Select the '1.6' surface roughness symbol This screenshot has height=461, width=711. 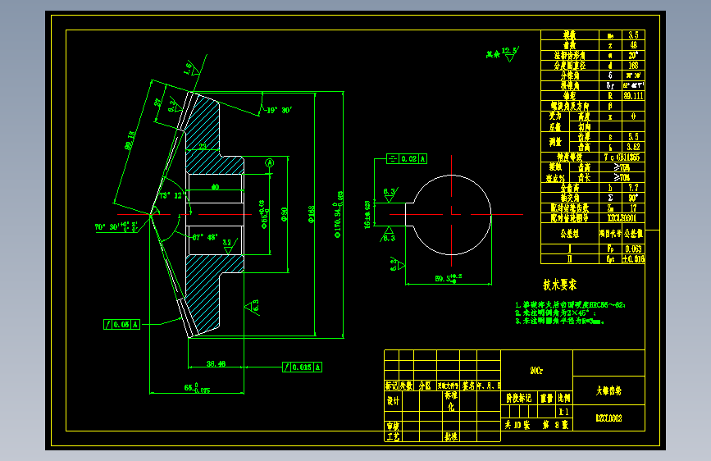coord(191,68)
